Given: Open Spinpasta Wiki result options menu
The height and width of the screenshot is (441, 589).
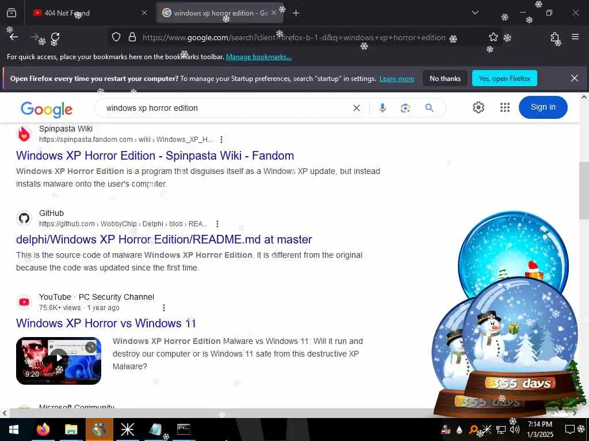Looking at the screenshot, I should pos(221,140).
